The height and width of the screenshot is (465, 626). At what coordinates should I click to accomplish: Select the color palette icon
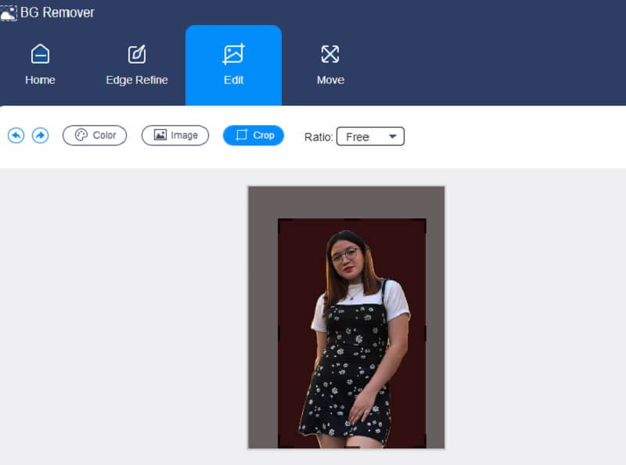pos(82,135)
